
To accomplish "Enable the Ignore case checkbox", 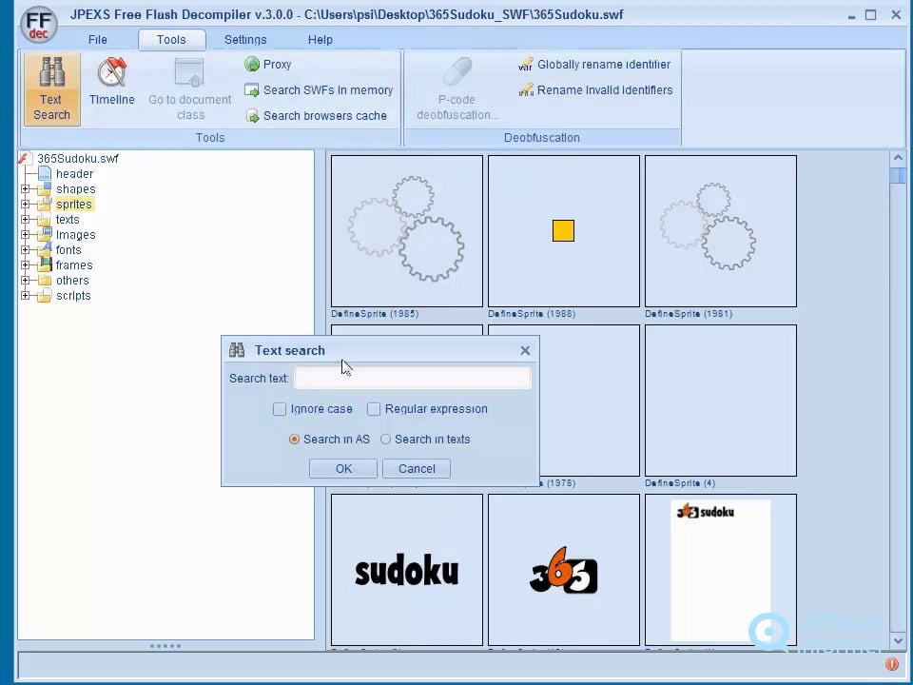I will pos(280,409).
